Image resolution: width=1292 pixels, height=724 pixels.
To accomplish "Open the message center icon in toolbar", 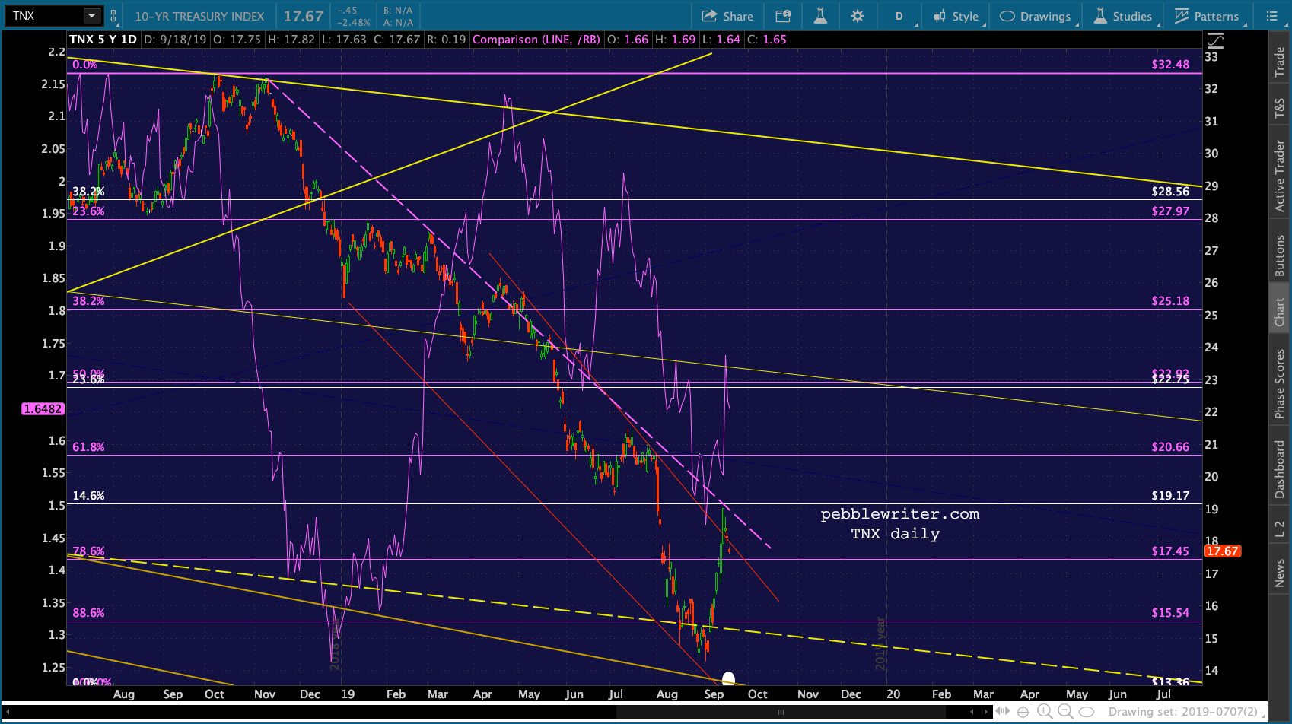I will [783, 16].
